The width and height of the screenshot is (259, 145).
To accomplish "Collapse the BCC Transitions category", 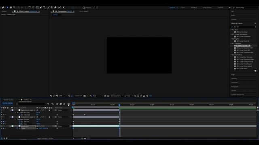I will click(x=231, y=55).
